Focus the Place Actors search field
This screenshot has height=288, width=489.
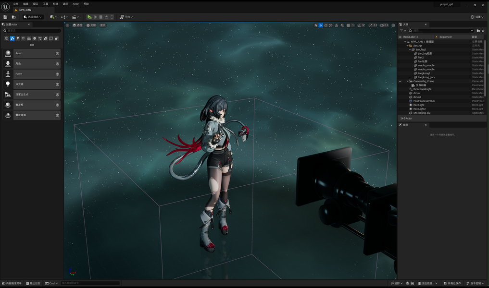click(x=32, y=31)
